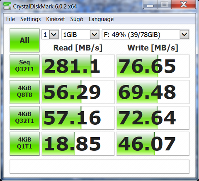Minimize the CrystalDiskMark window
199x181 pixels.
pyautogui.click(x=150, y=5)
